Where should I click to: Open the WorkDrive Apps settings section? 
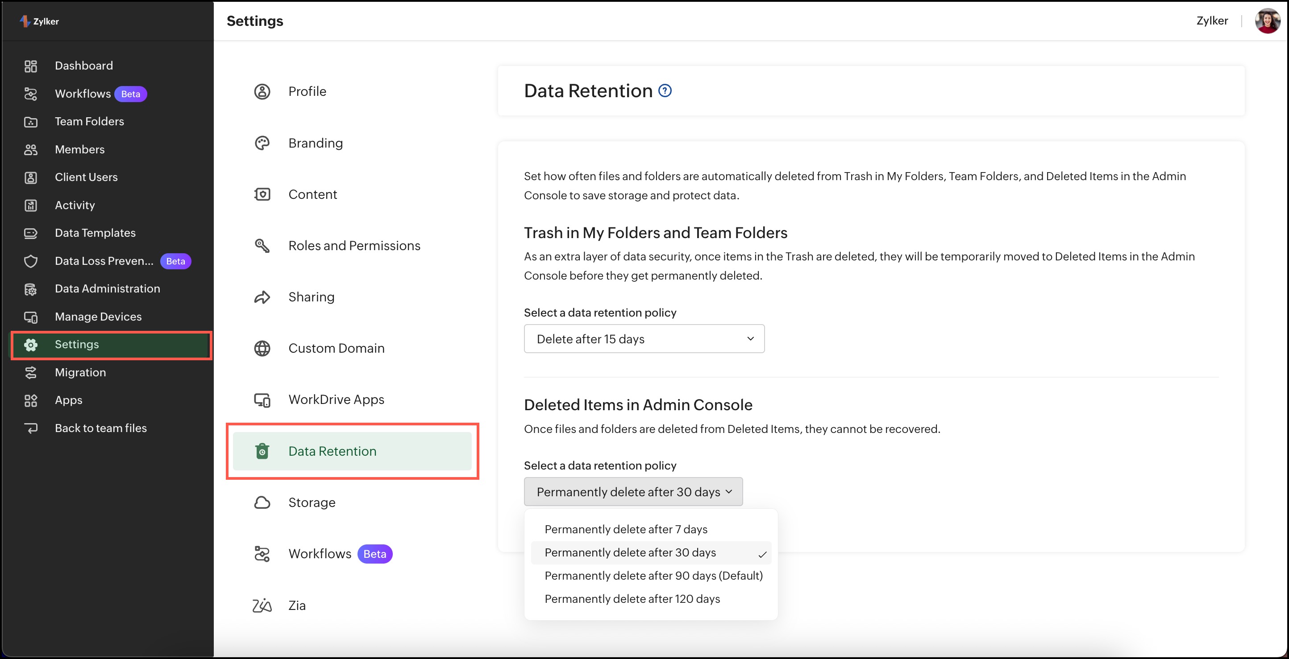336,400
